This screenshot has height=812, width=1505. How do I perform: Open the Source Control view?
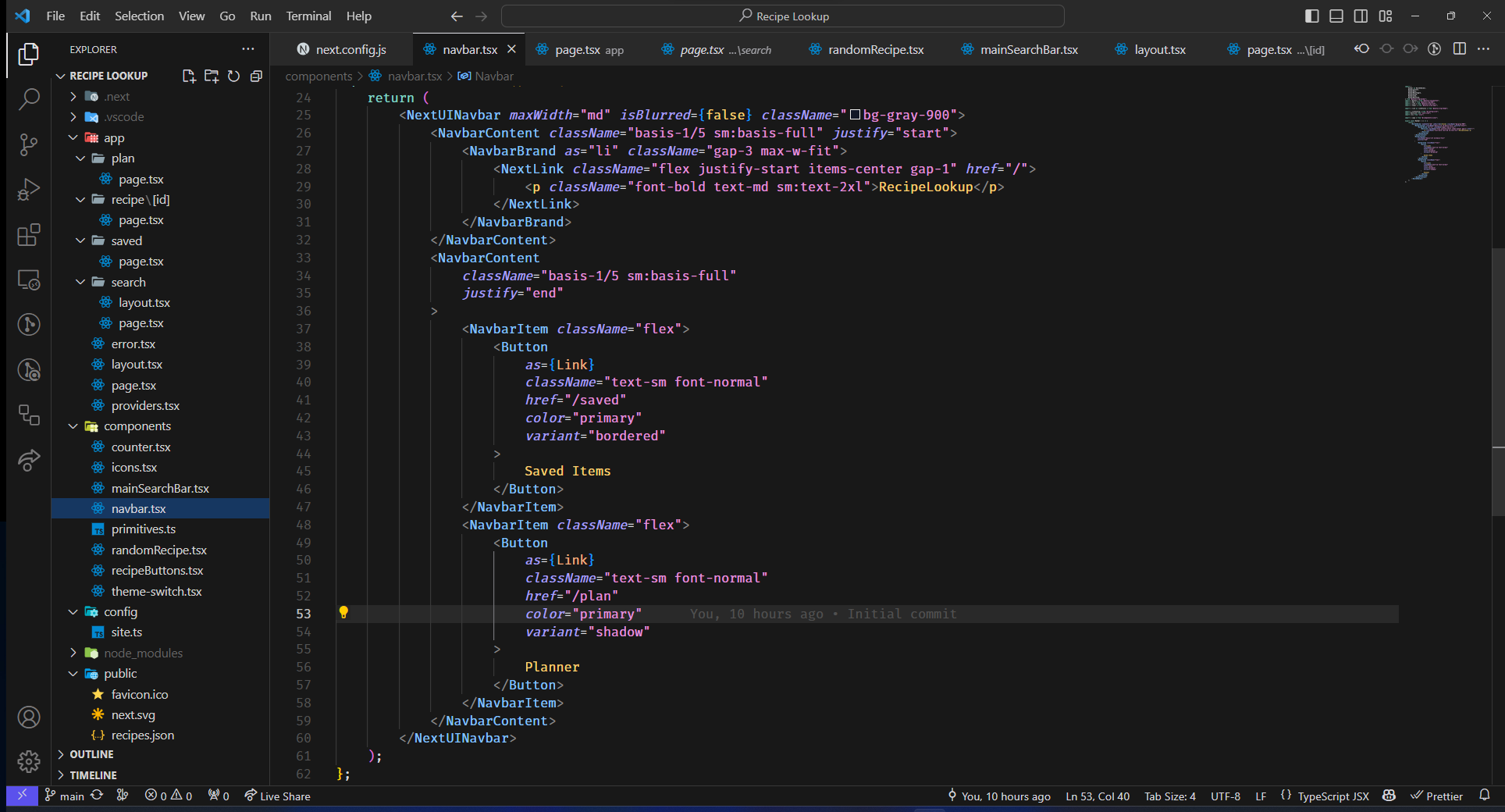tap(29, 144)
